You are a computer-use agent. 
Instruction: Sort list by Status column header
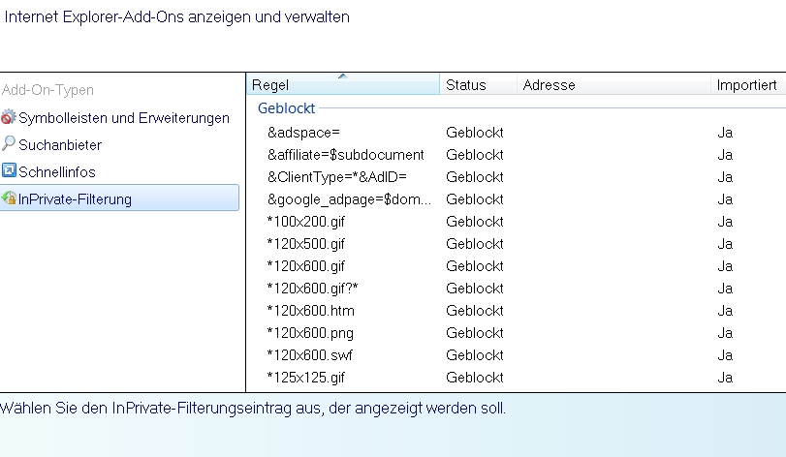pos(466,85)
